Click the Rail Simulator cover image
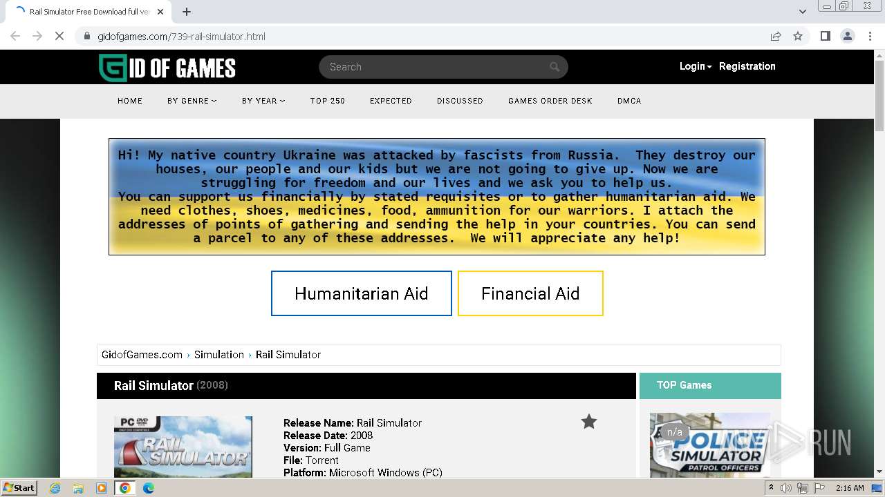 pyautogui.click(x=183, y=447)
